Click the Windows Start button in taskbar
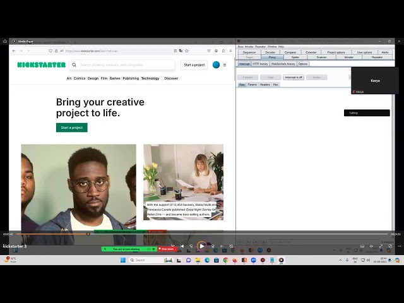404x303 pixels. pos(122,260)
